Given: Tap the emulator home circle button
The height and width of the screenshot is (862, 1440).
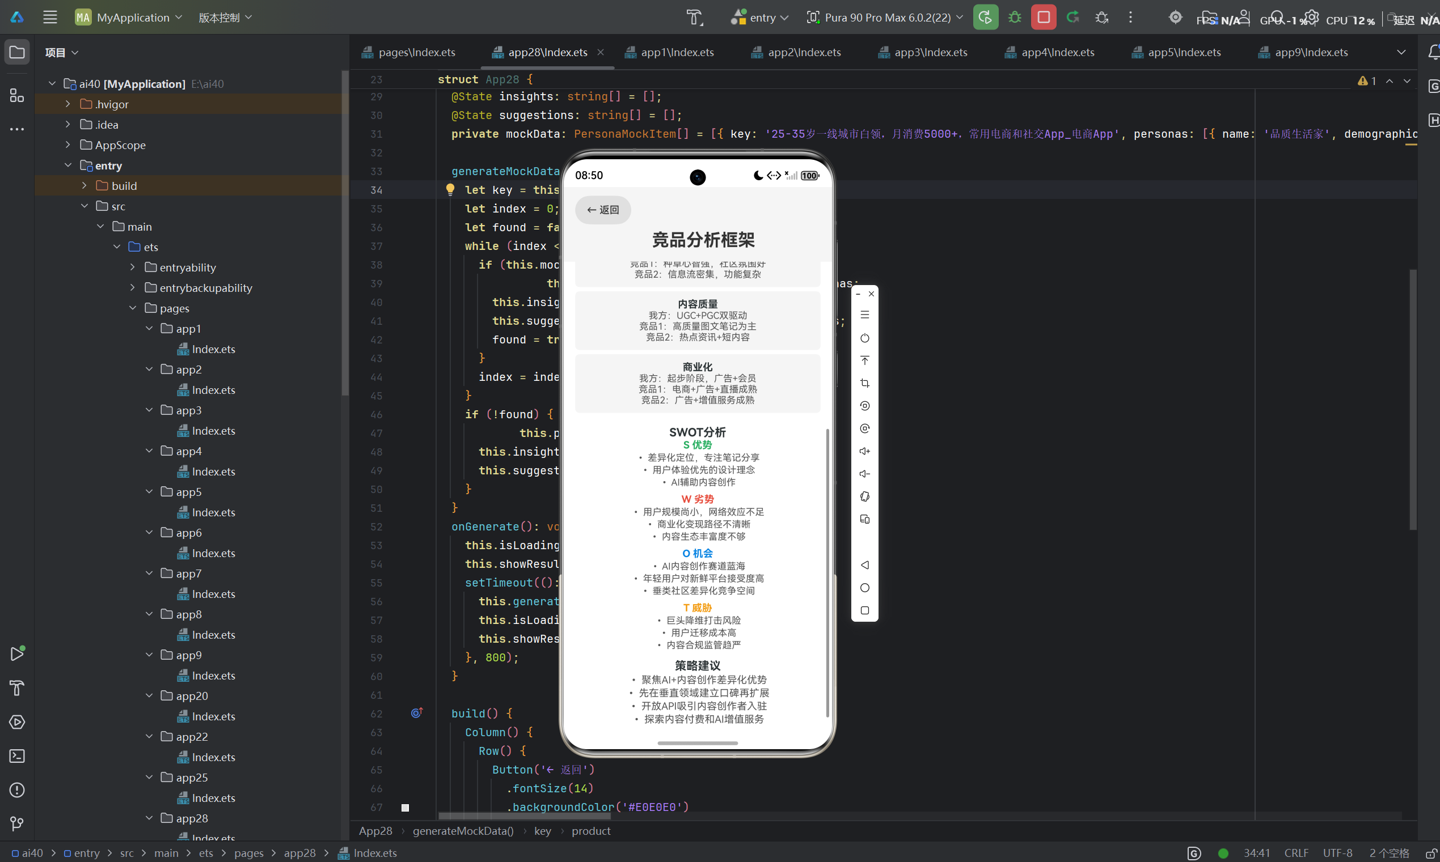Looking at the screenshot, I should coord(865,587).
